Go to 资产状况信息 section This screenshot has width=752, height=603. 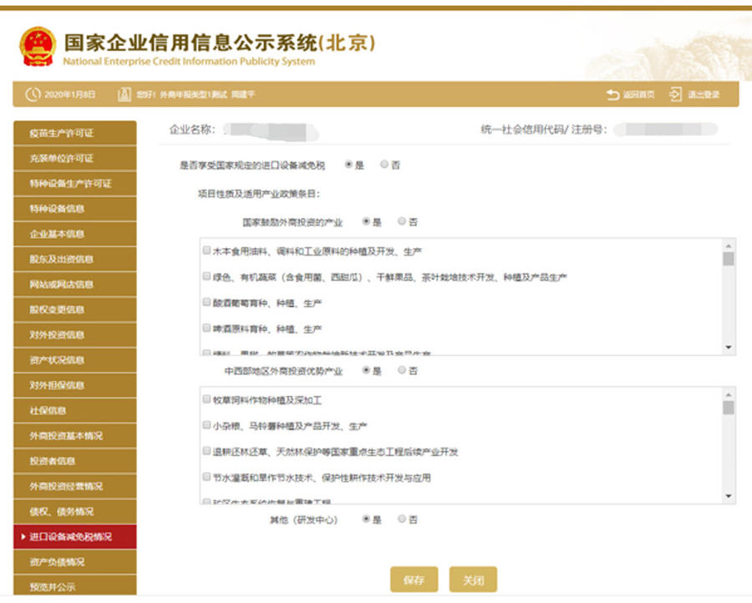pyautogui.click(x=75, y=360)
